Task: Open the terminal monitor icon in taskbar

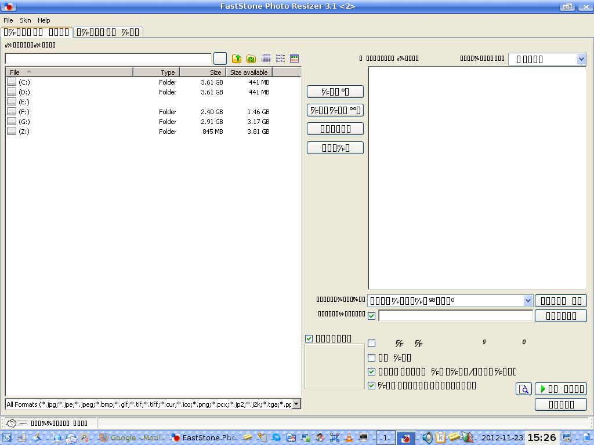Action: click(x=363, y=438)
